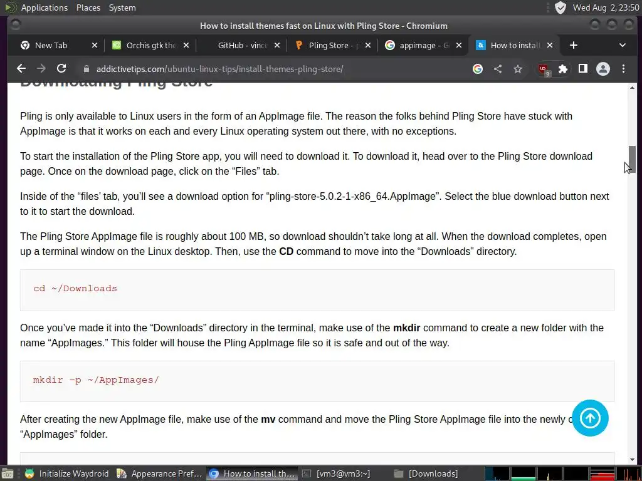Open the uBlock Origin extension icon
The image size is (642, 481).
coord(544,69)
